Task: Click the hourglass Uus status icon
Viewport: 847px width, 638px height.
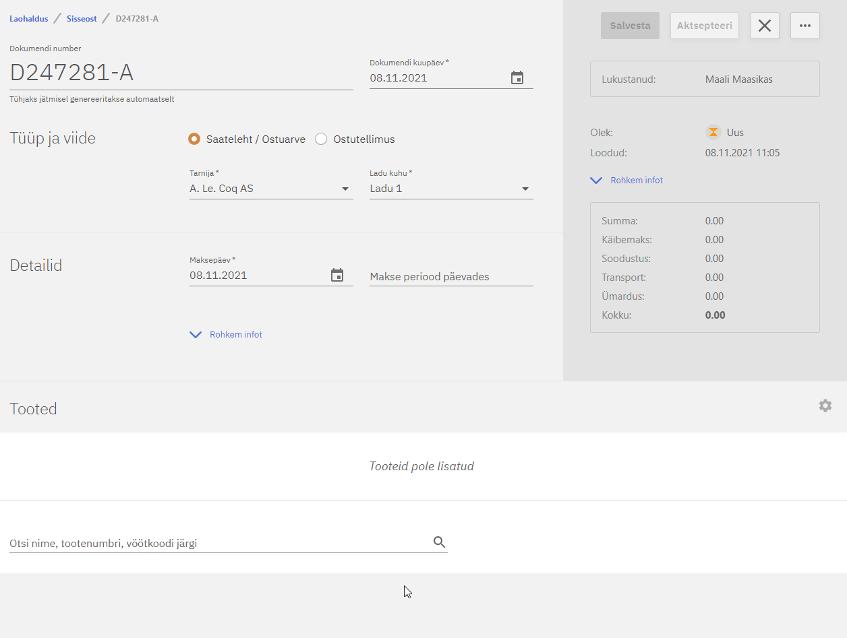Action: pyautogui.click(x=713, y=132)
